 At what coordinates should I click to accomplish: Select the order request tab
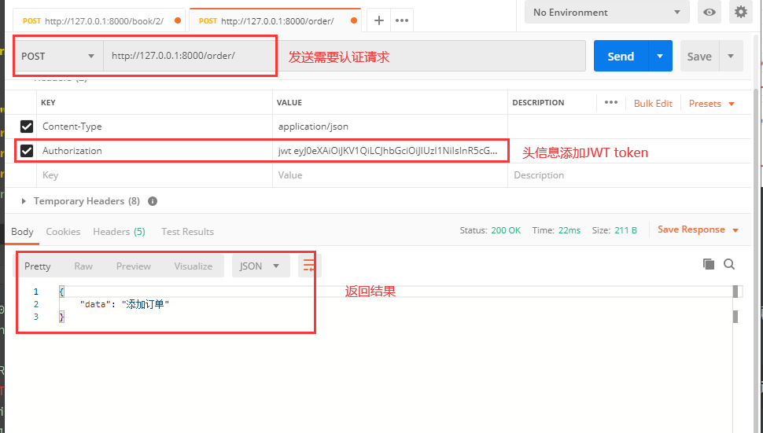coord(275,21)
